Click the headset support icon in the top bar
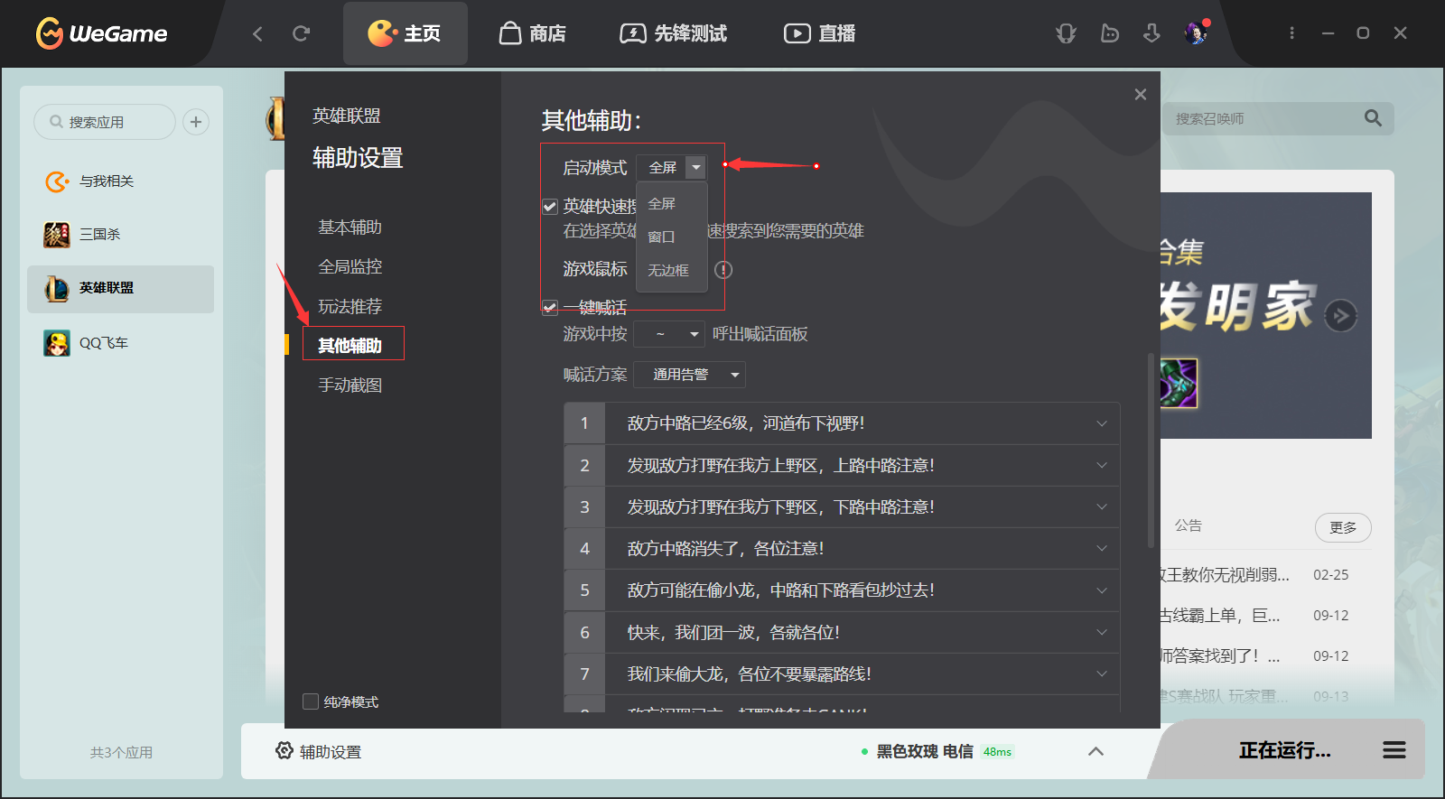 coord(1067,33)
